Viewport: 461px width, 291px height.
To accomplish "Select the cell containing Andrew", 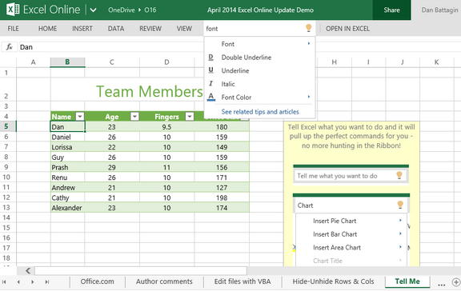I will tap(67, 187).
